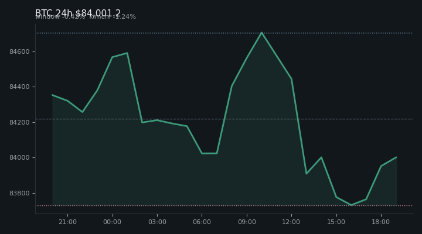422x234 pixels.
Task: Click the highest price peak on the line
Action: (261, 33)
